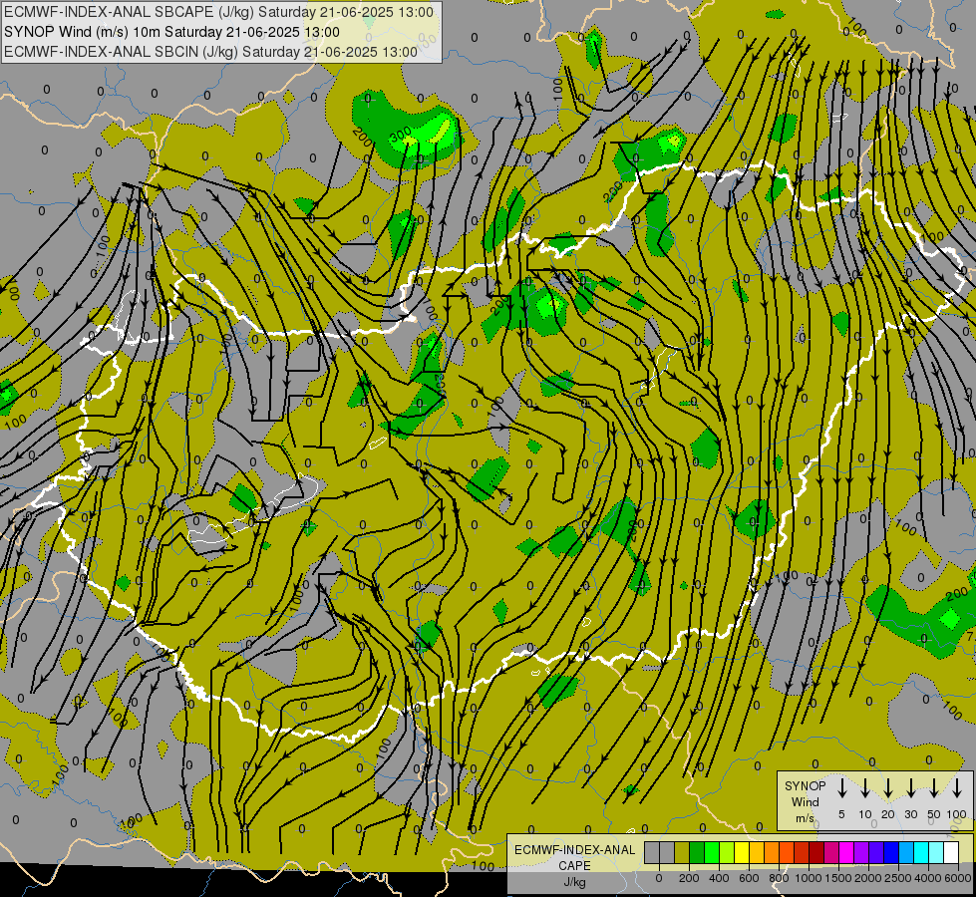Click the 2500 tick label under color bar

point(898,878)
